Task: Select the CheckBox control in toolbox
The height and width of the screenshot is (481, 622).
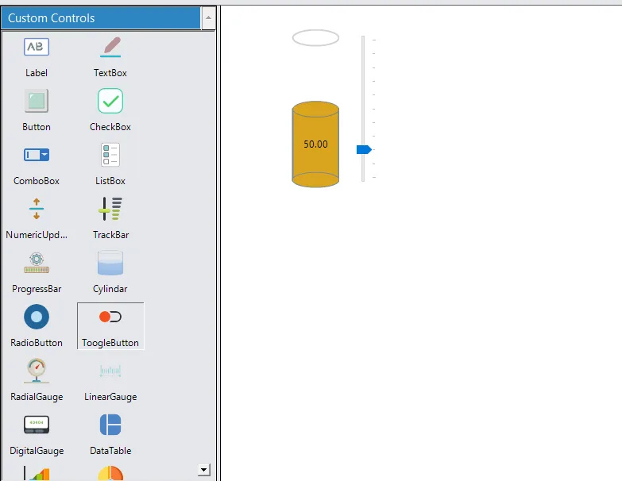Action: (x=110, y=109)
